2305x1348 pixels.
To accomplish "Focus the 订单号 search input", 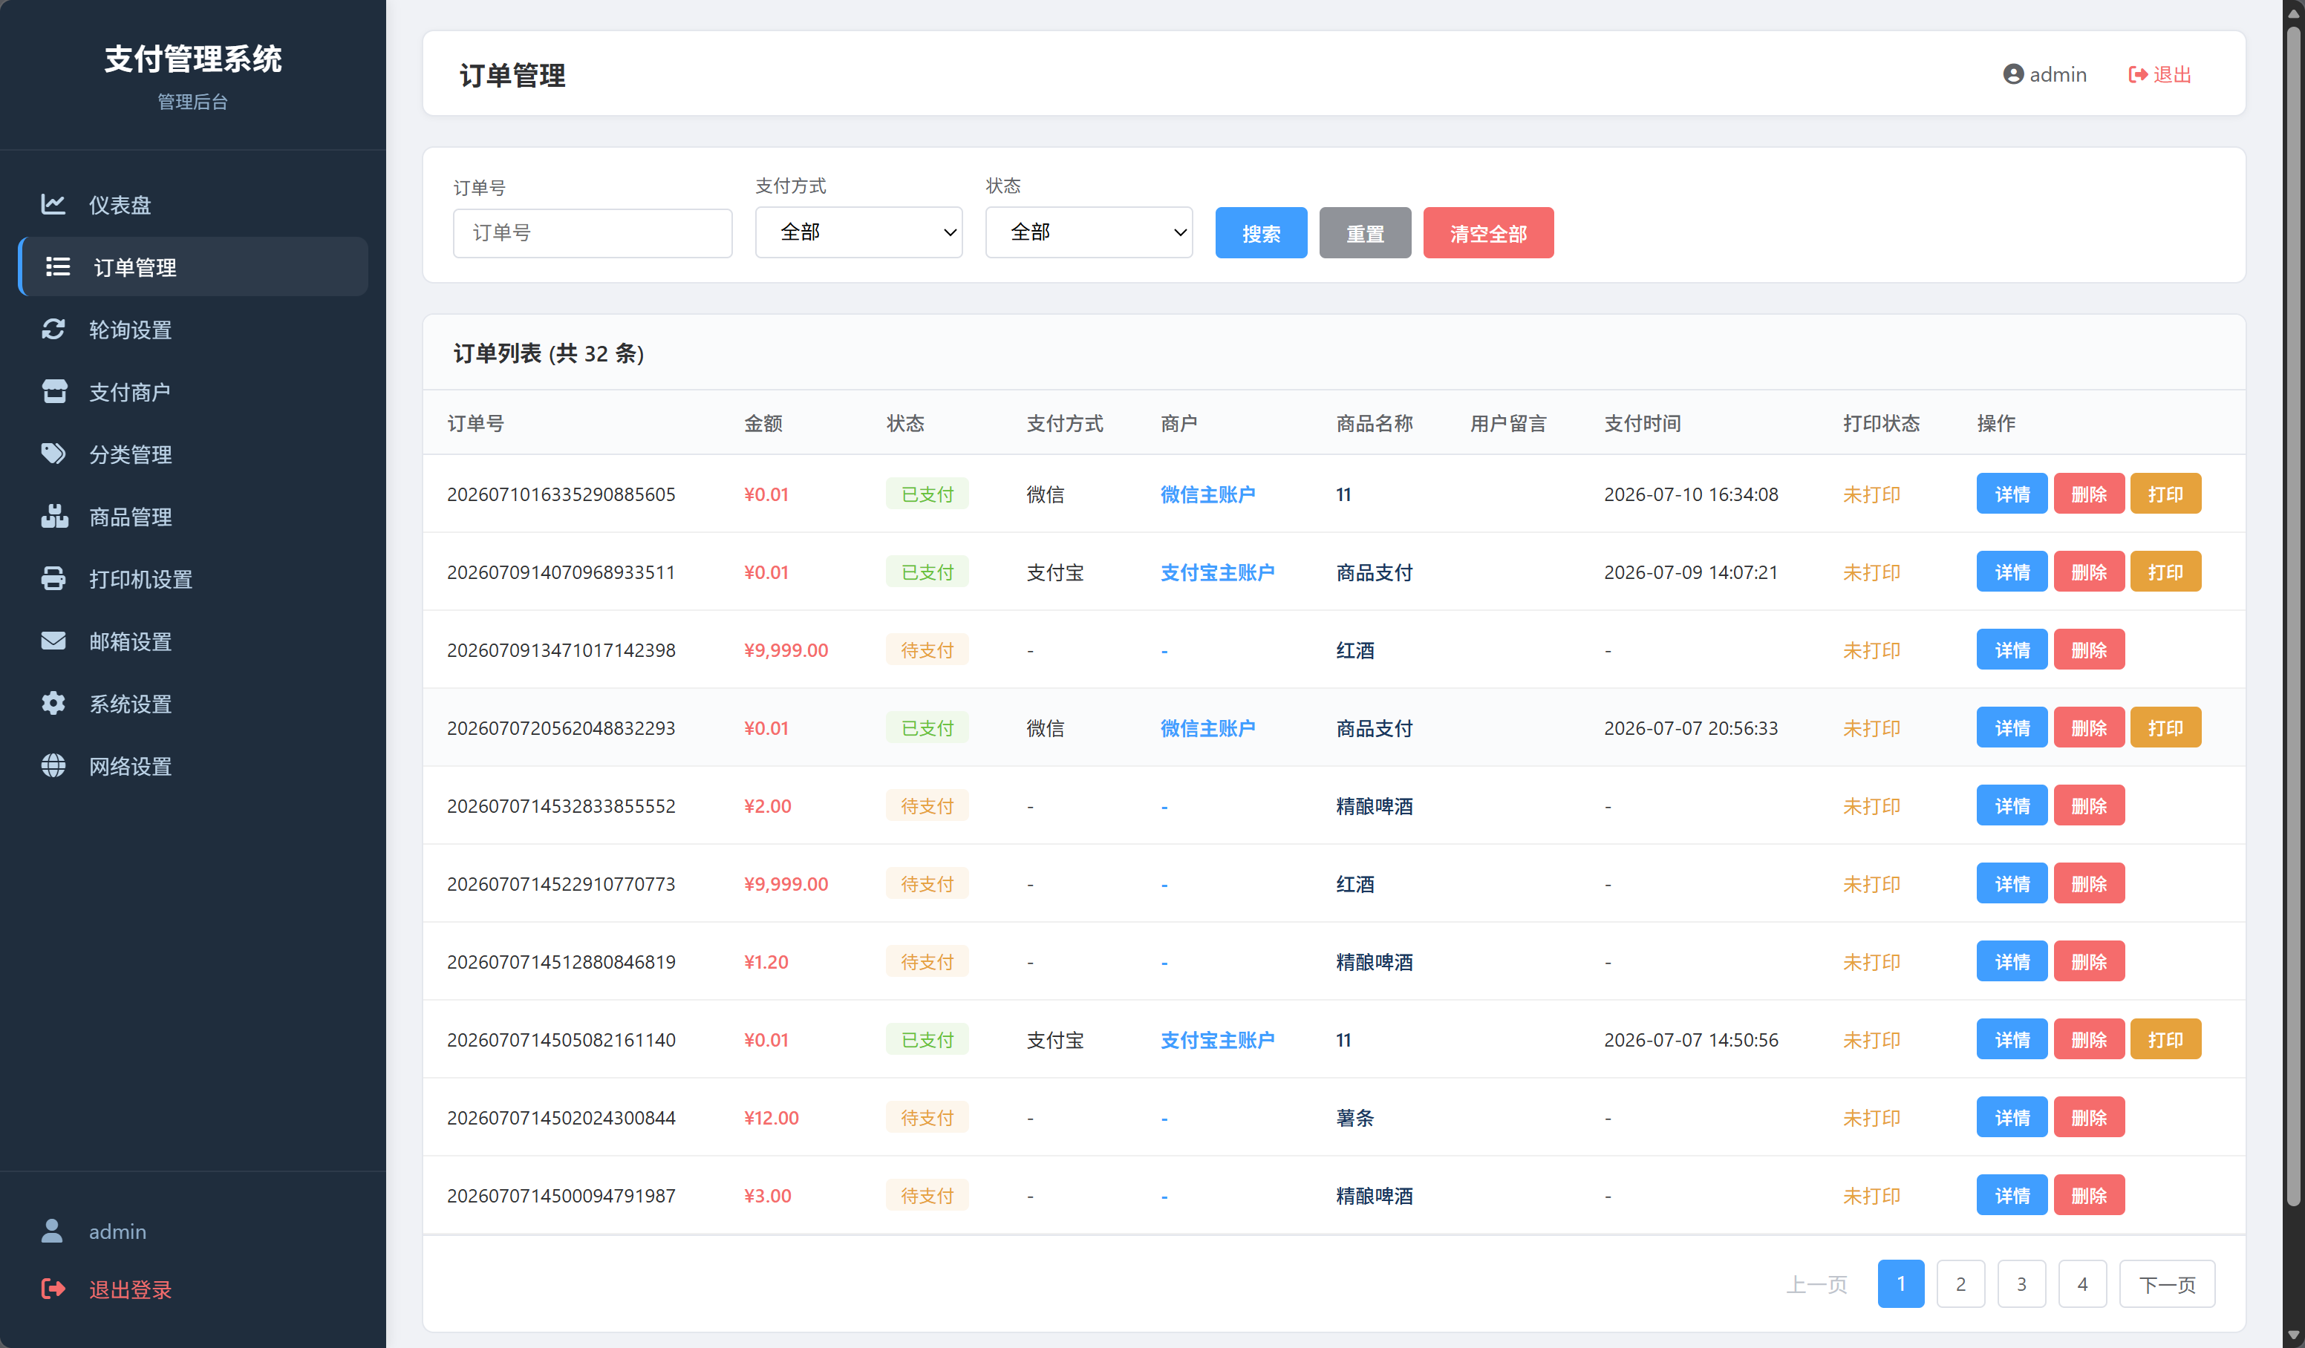I will (x=592, y=233).
